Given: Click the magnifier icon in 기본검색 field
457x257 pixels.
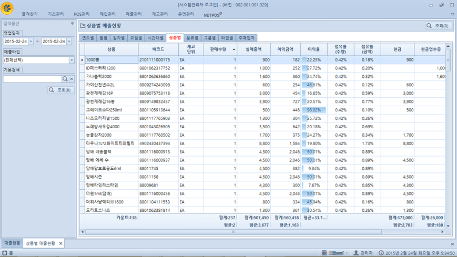Looking at the screenshot, I should pyautogui.click(x=65, y=79).
